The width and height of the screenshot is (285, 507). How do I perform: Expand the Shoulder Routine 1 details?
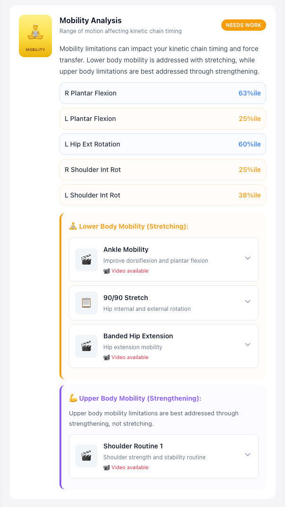[x=248, y=455]
